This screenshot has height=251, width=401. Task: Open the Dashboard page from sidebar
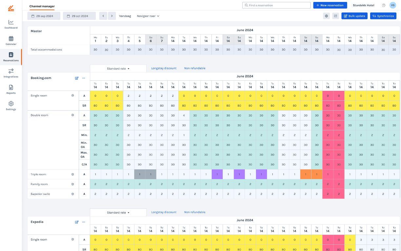click(x=11, y=24)
